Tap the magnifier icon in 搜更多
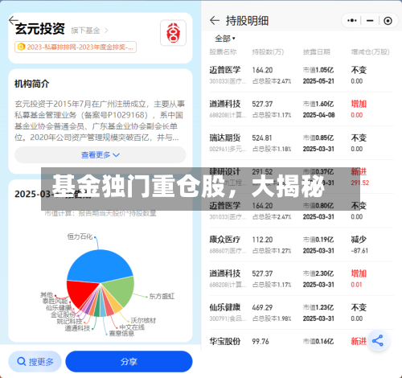402x378 pixels. [x=22, y=361]
